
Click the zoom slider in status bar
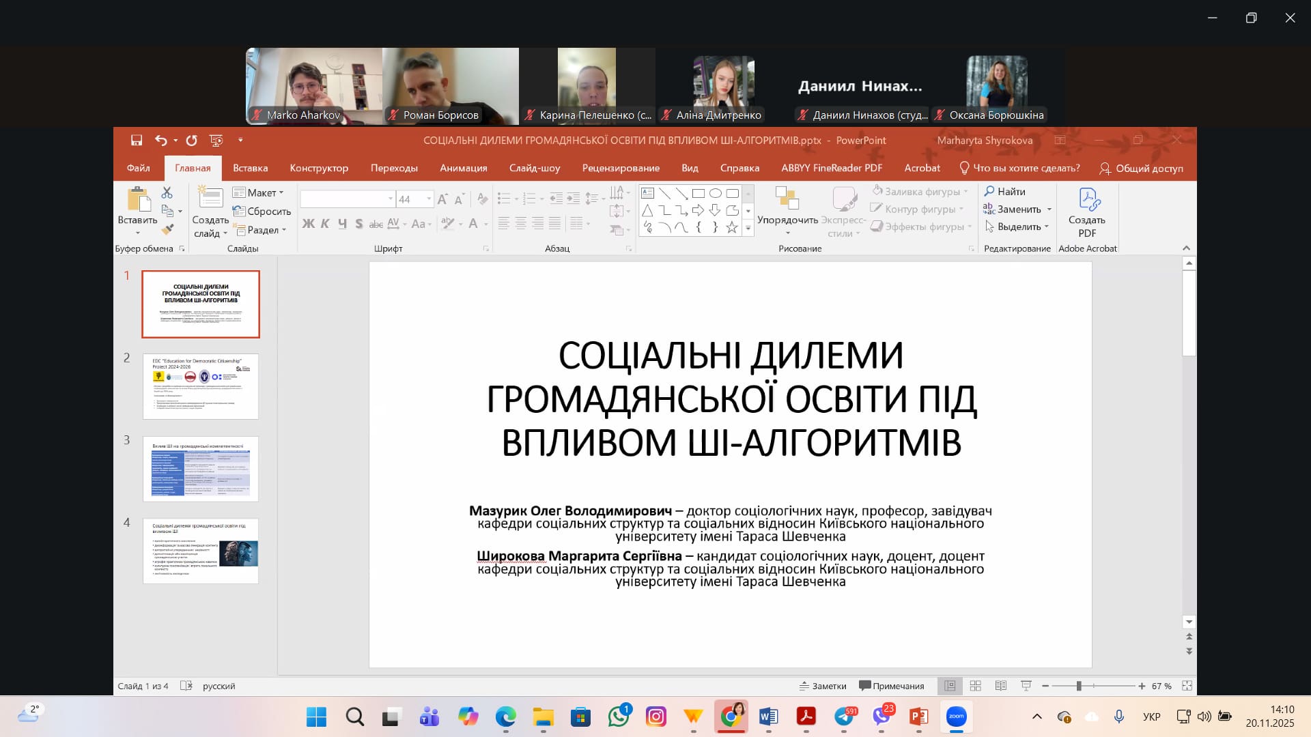(x=1079, y=686)
